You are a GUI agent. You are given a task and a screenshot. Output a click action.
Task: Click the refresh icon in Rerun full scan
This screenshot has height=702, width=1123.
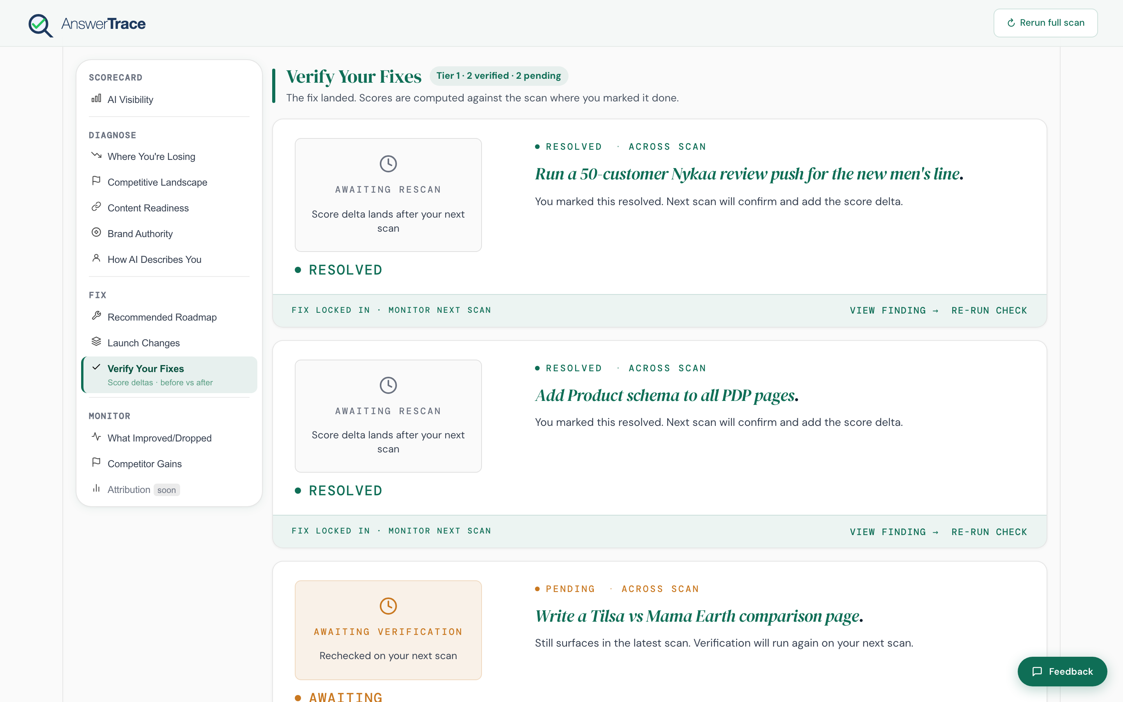point(1011,23)
